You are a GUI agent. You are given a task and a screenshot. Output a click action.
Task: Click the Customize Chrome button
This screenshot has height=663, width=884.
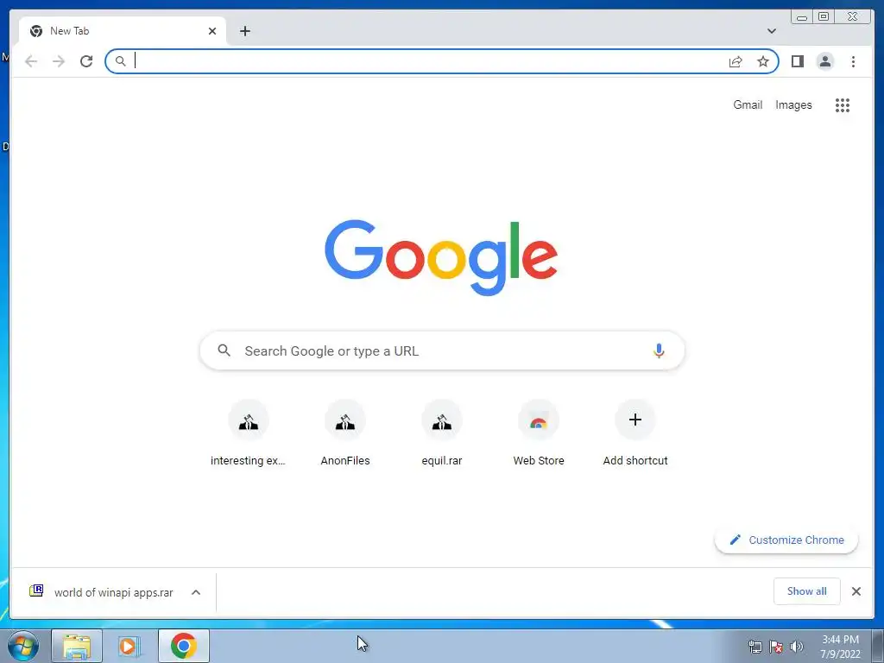(786, 540)
